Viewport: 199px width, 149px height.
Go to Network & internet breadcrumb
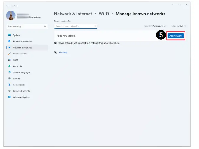coord(73,14)
